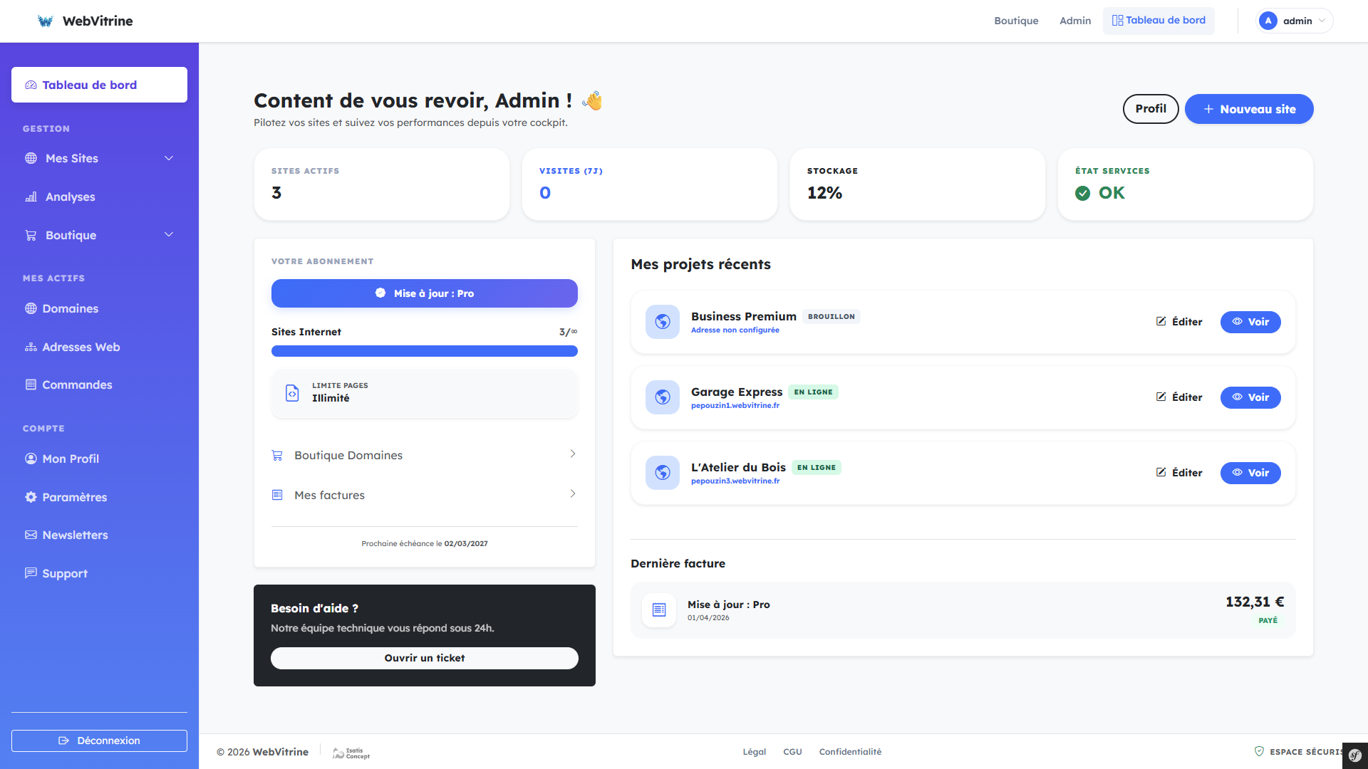The image size is (1368, 769).
Task: Expand the Boutique Domaines panel
Action: (x=424, y=455)
